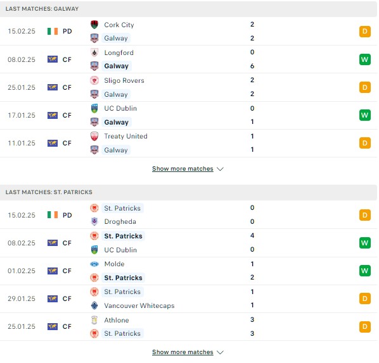
Task: Click the W badge for Longford match
Action: 364,59
